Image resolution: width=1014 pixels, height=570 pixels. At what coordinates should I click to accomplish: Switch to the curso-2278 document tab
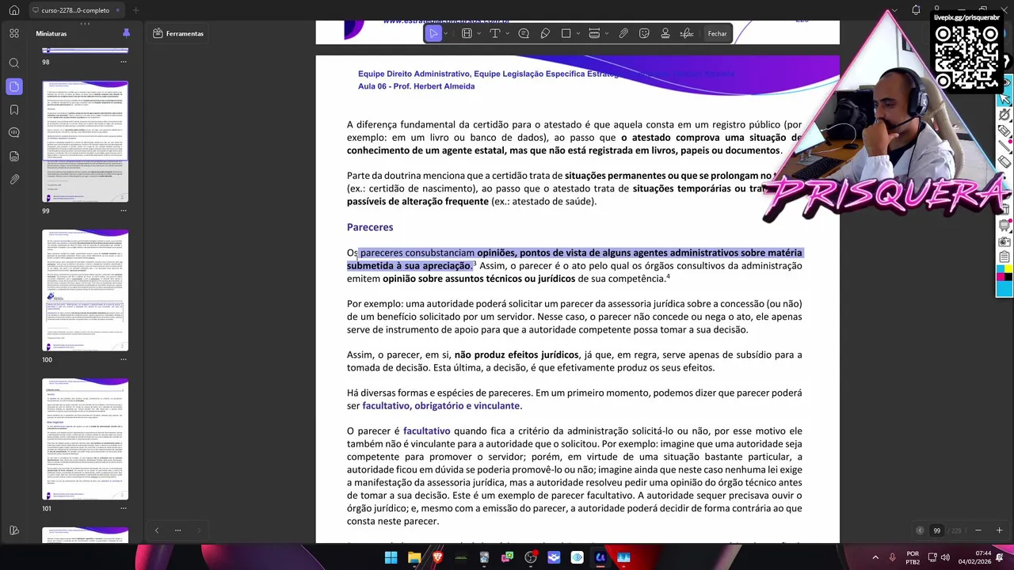coord(75,10)
